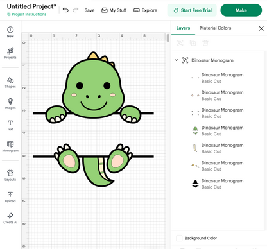Select the Text tool
This screenshot has height=249, width=267.
pos(10,123)
